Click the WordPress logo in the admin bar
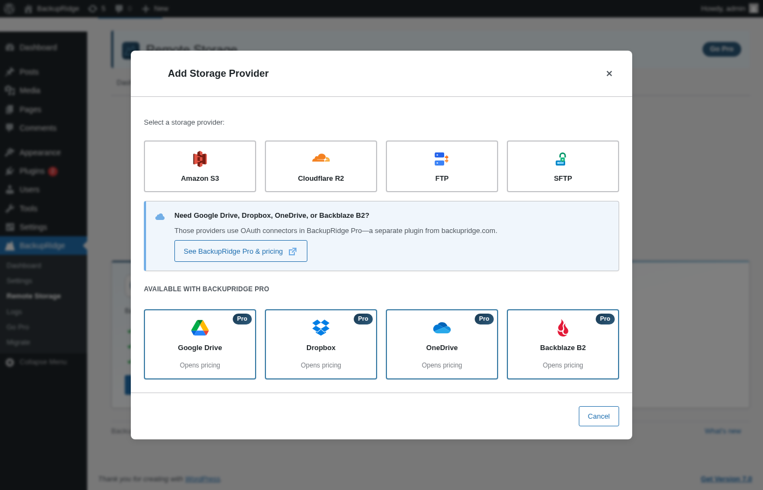 point(9,9)
